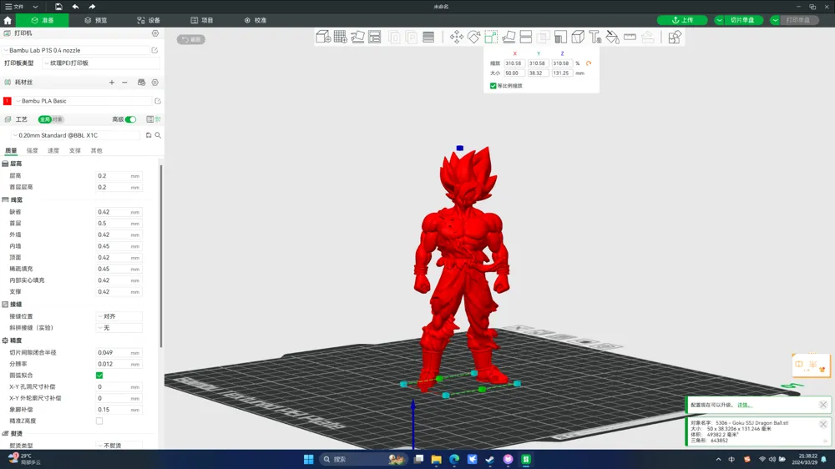Click the left settings panel scrollbar

161,255
